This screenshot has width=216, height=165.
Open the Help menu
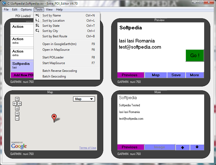pos(59,10)
